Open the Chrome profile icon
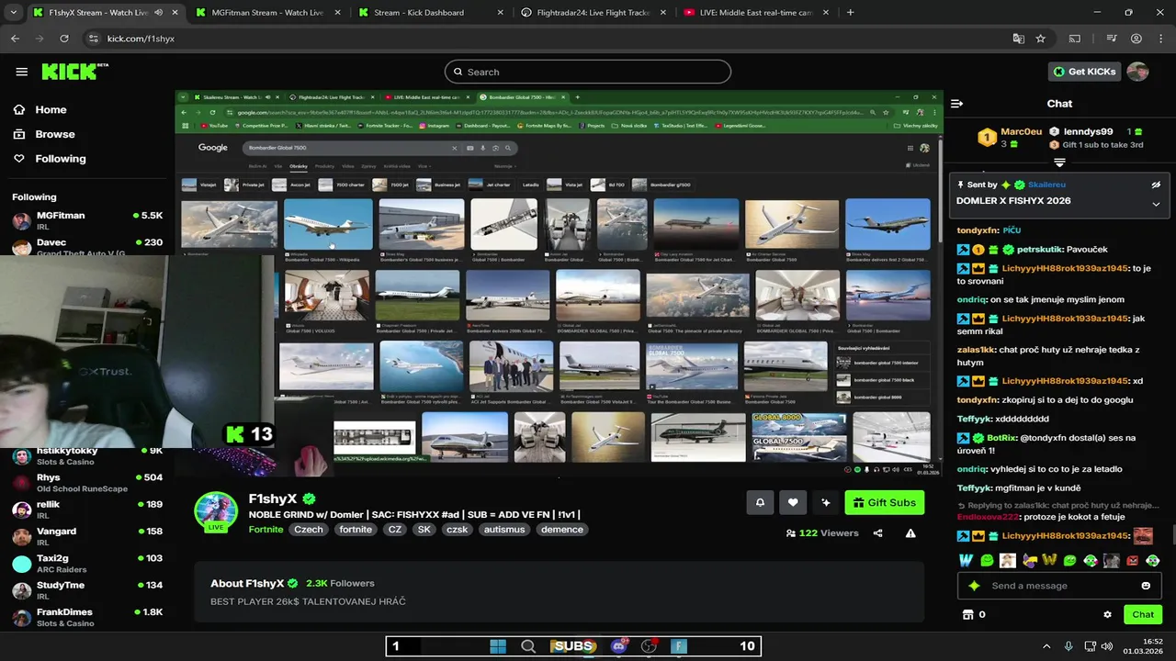This screenshot has width=1176, height=661. click(1136, 39)
